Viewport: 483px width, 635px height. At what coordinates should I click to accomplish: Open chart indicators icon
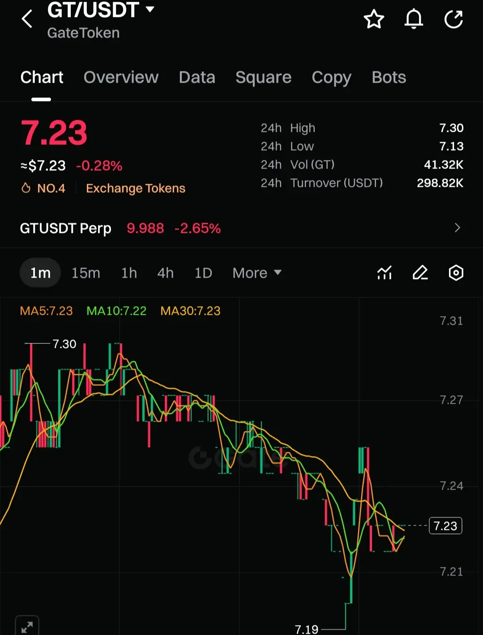(x=385, y=272)
